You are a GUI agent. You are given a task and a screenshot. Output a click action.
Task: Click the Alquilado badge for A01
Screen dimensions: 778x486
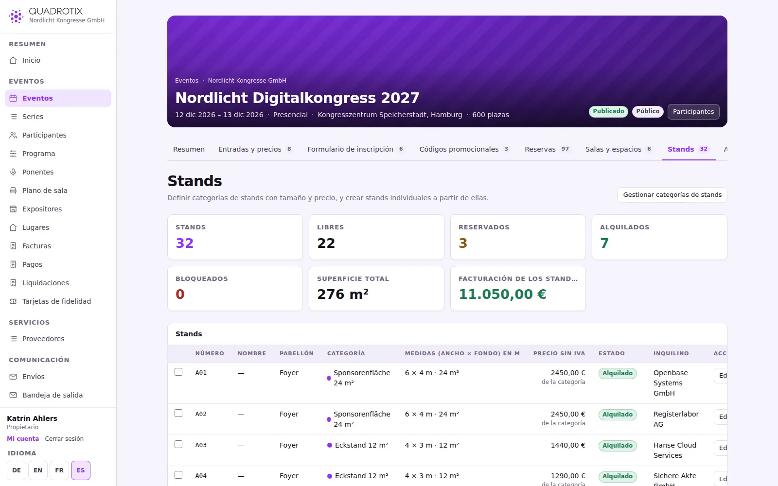618,373
